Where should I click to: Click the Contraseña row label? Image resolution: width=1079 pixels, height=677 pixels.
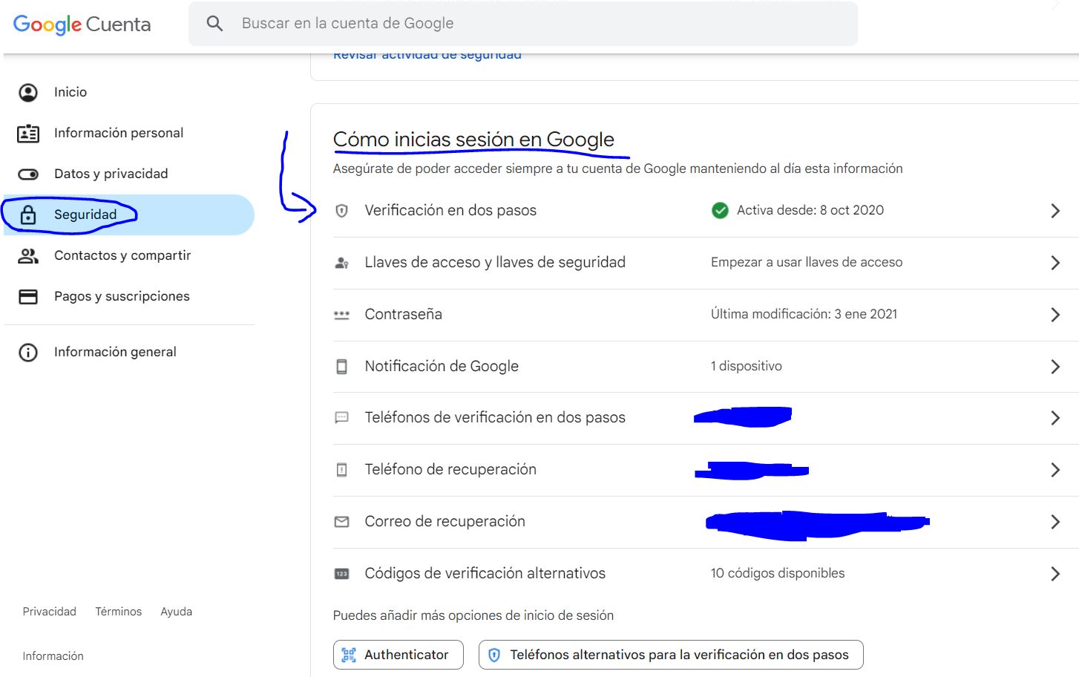404,315
